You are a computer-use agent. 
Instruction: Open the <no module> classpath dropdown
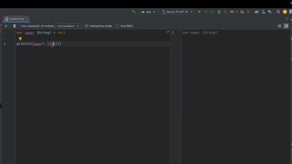click(x=68, y=26)
